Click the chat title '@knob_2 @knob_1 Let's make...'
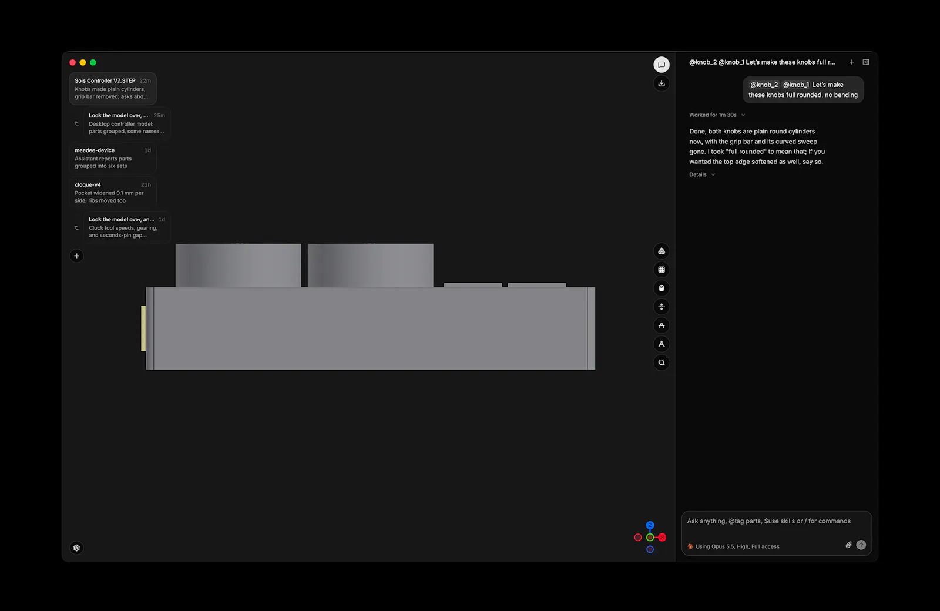This screenshot has width=940, height=611. tap(762, 62)
